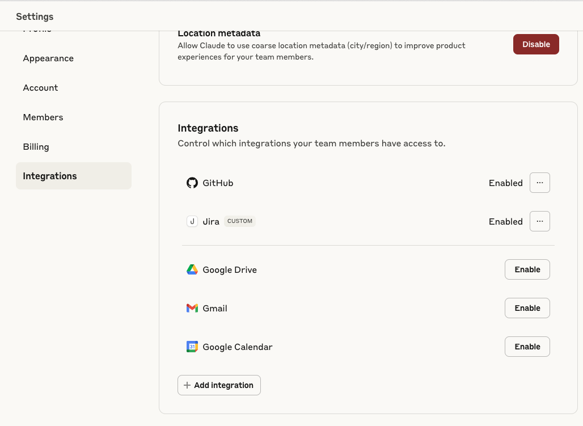
Task: Open Jira's three-dot options menu
Action: point(539,221)
